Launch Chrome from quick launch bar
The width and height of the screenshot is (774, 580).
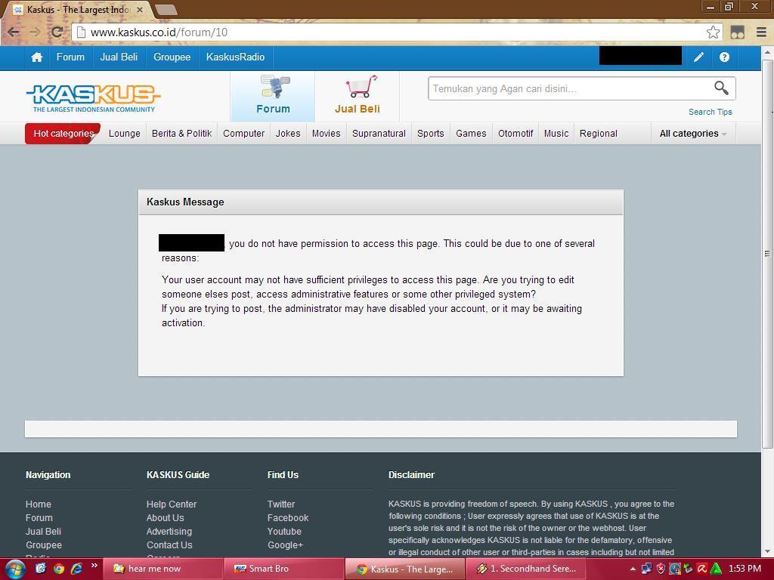[59, 569]
